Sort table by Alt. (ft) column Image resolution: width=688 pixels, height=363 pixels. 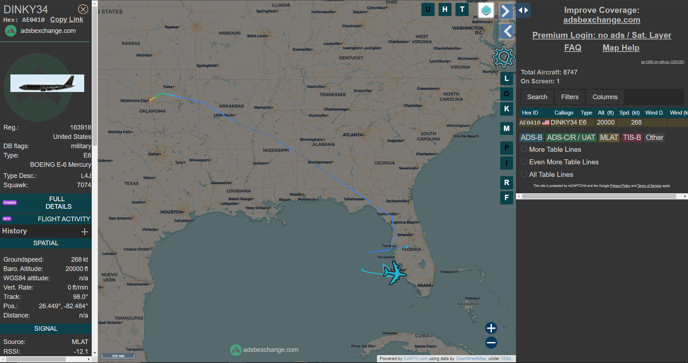606,113
